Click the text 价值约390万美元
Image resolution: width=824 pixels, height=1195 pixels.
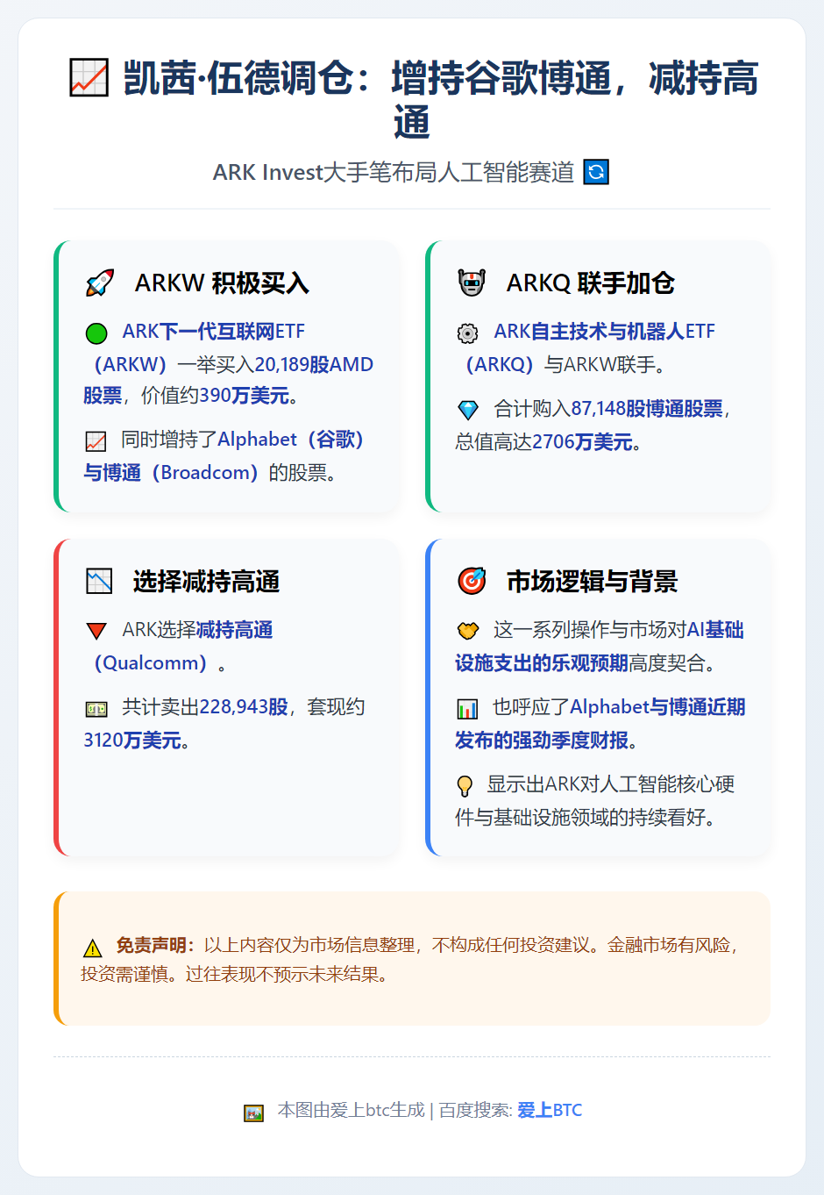(x=216, y=396)
